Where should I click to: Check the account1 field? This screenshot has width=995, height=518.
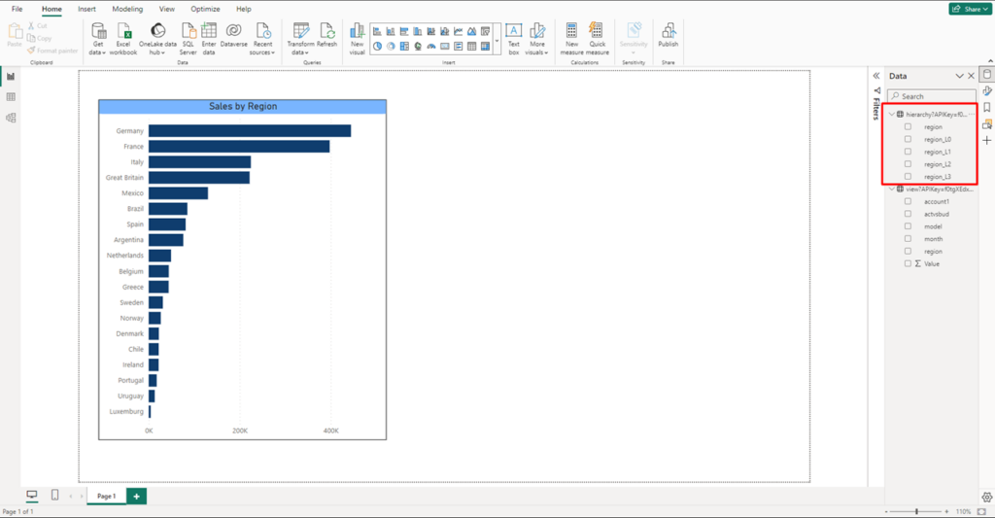(909, 201)
